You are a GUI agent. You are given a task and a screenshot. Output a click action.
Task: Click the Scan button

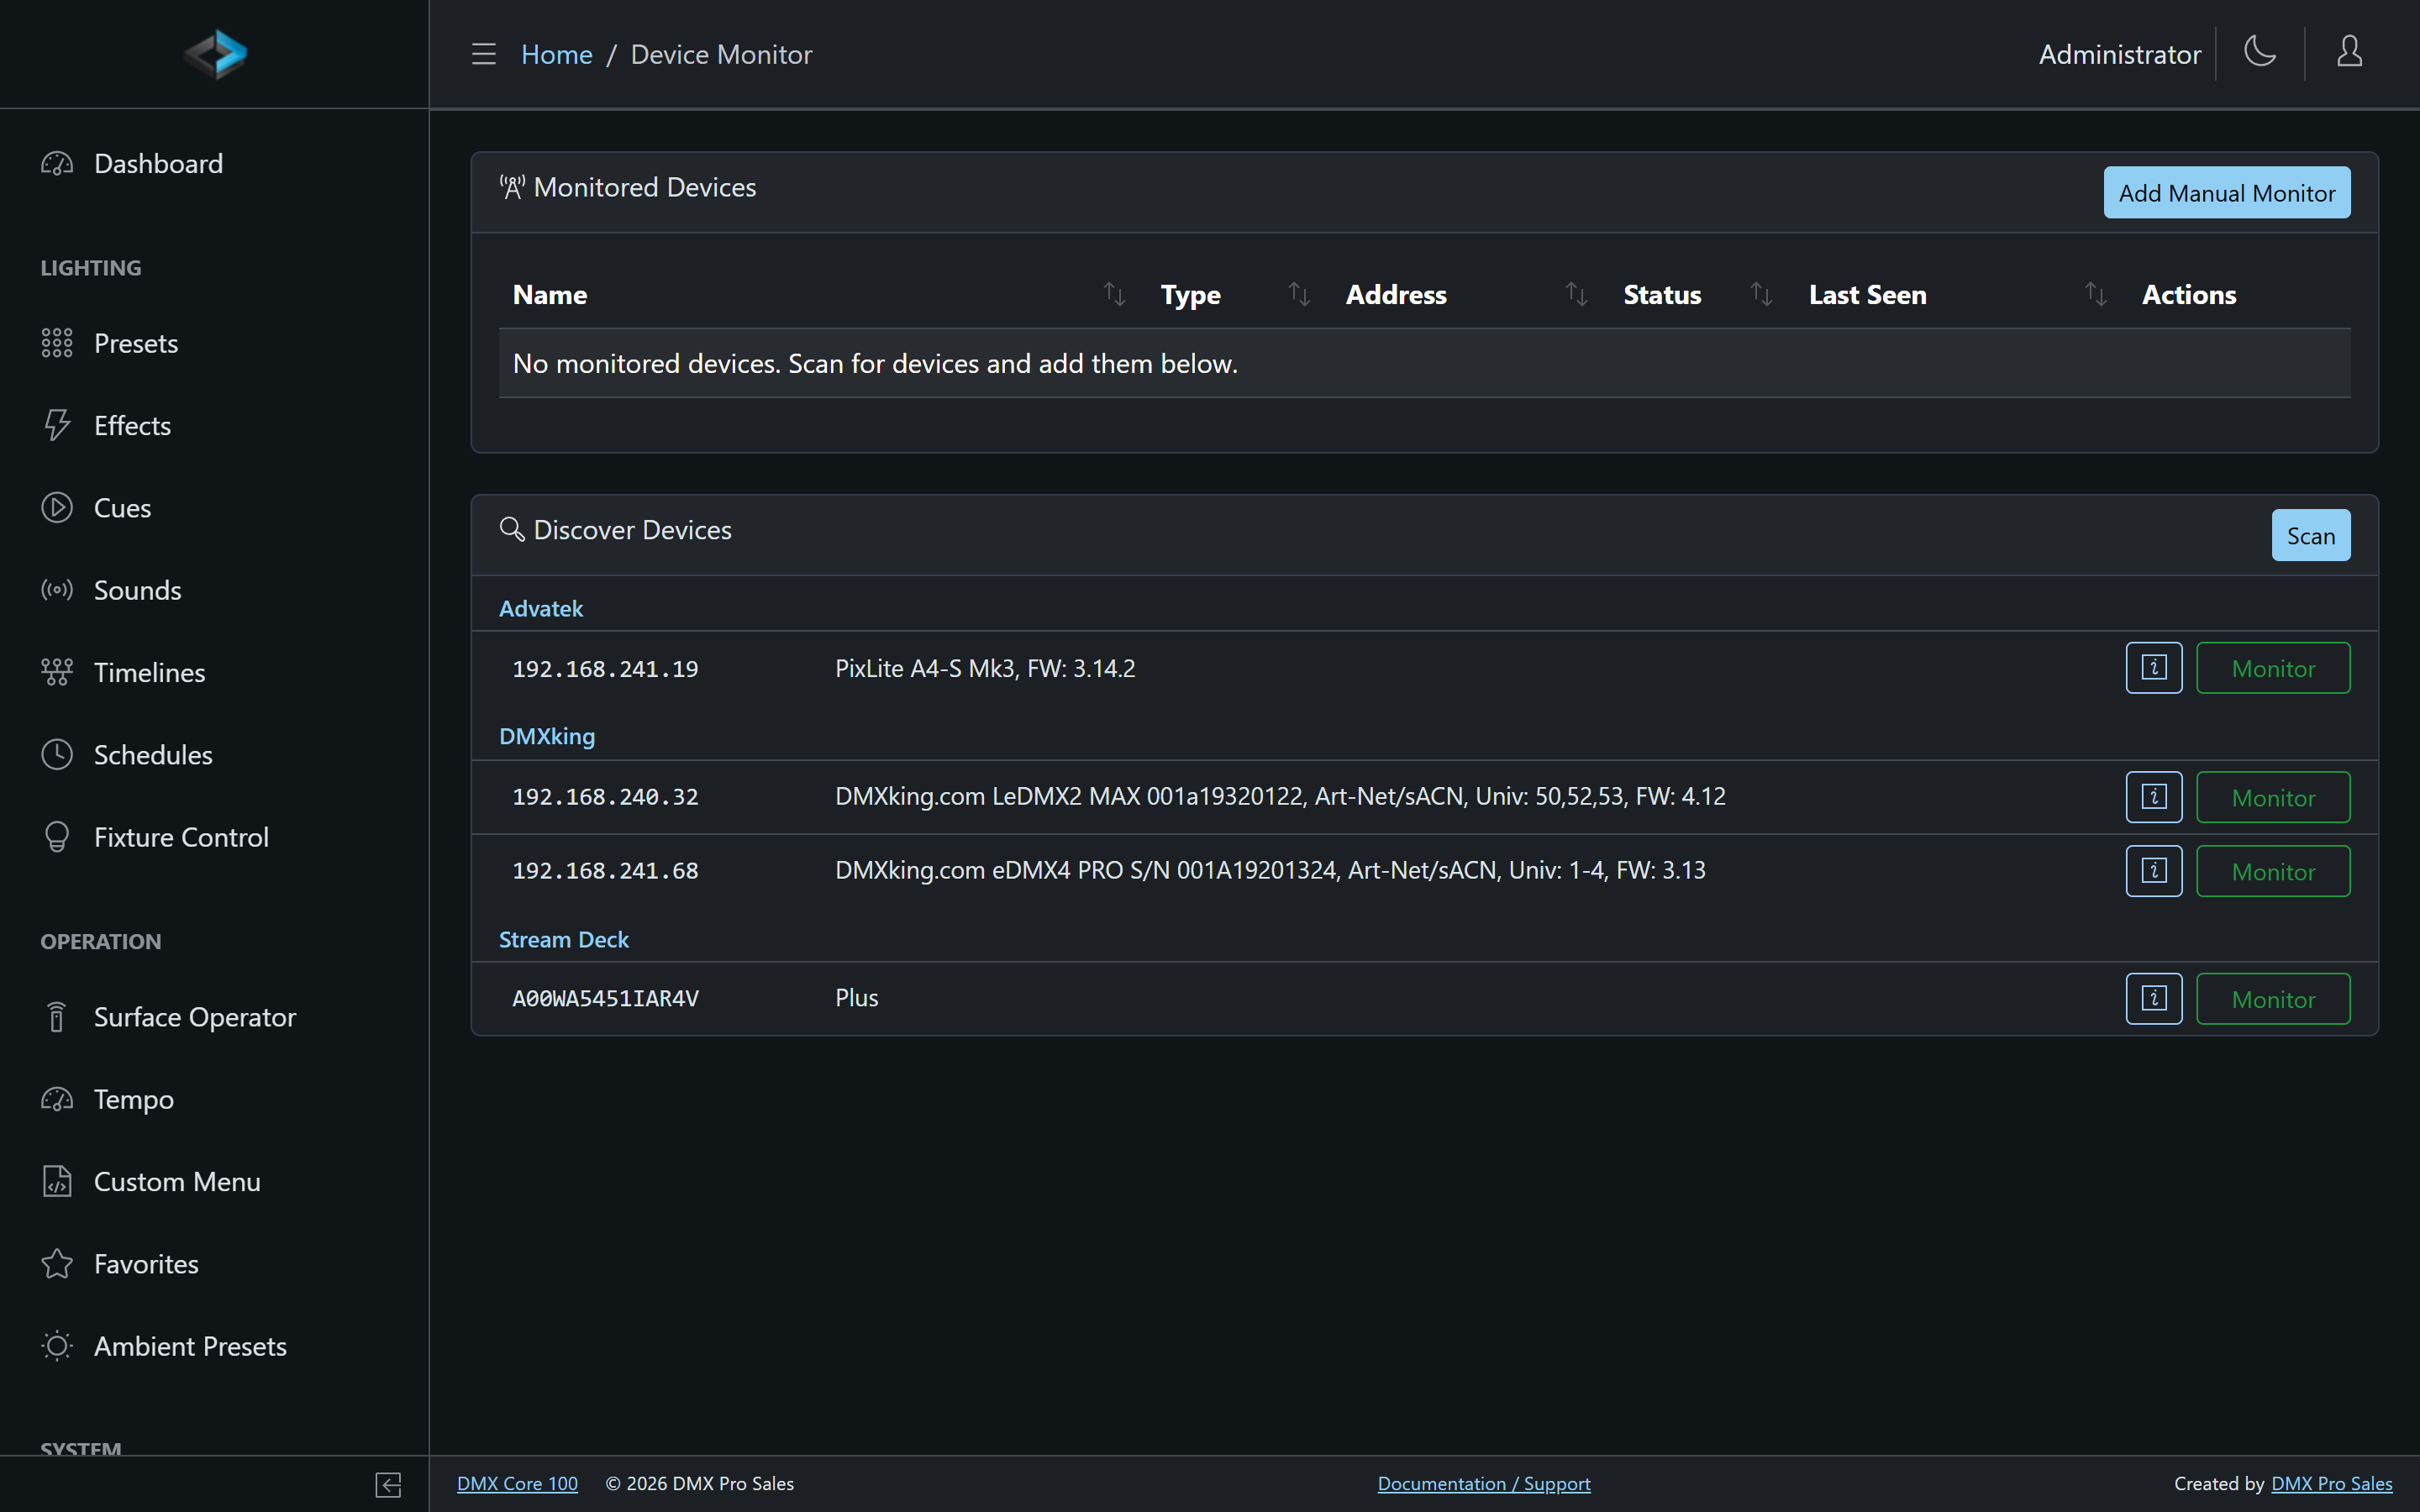tap(2310, 535)
